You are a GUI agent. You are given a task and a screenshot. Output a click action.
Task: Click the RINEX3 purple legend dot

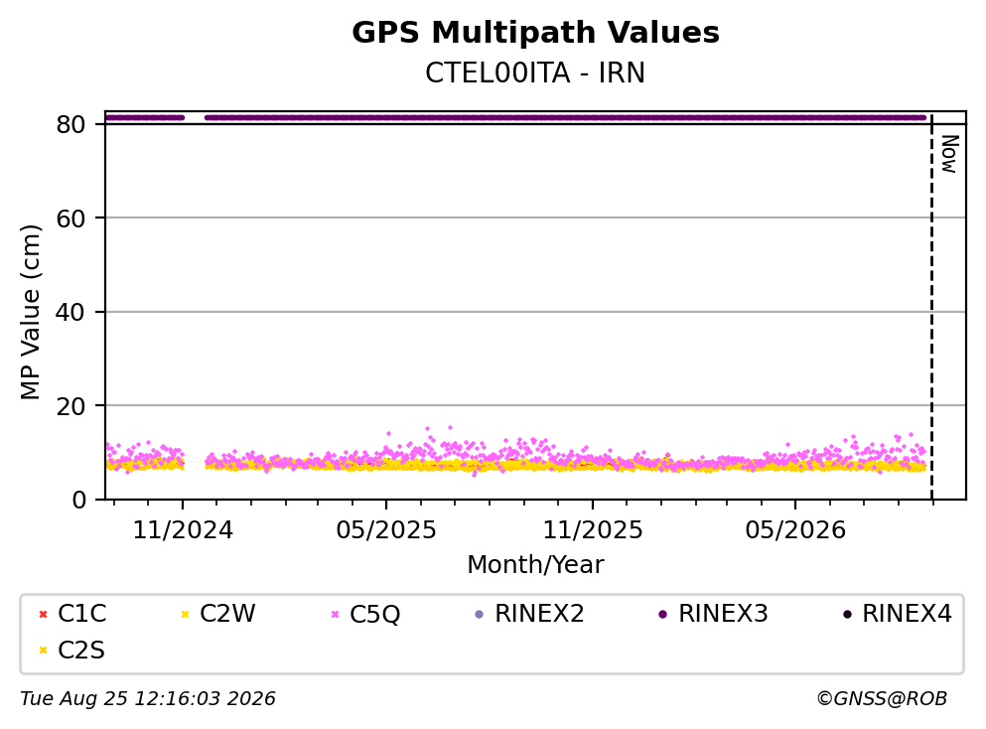(x=662, y=614)
